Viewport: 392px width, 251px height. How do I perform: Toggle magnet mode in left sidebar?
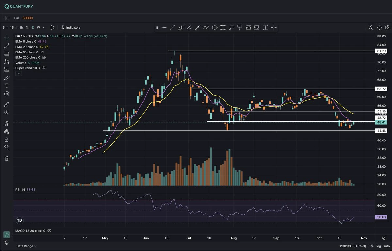tap(7, 124)
